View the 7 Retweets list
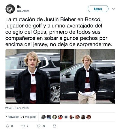This screenshot has width=120, height=132. tap(12, 117)
